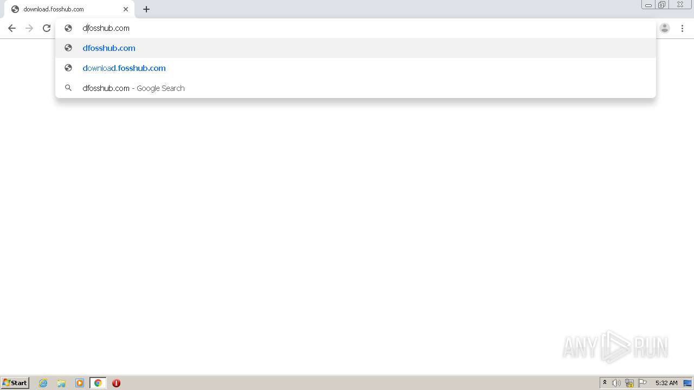
Task: Go back to the previous page
Action: point(12,28)
